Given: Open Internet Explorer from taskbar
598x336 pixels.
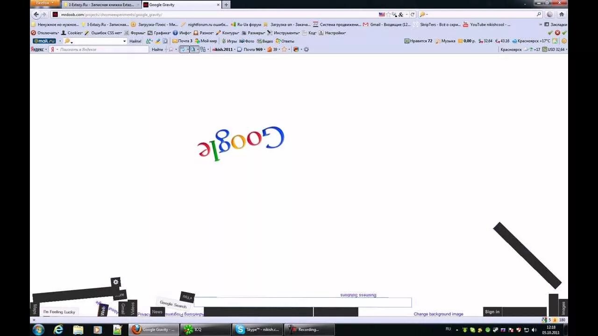Looking at the screenshot, I should [x=58, y=329].
